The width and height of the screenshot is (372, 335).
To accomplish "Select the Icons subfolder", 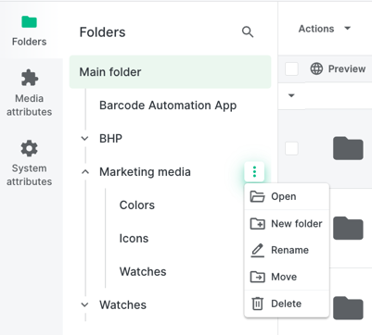I will click(134, 239).
